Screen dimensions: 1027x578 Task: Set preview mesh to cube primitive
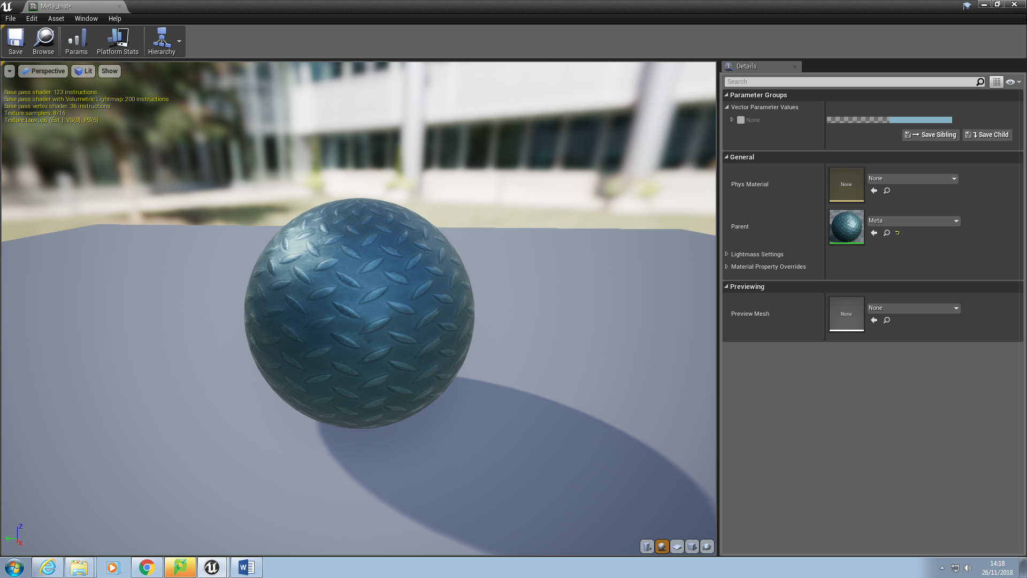tap(692, 546)
